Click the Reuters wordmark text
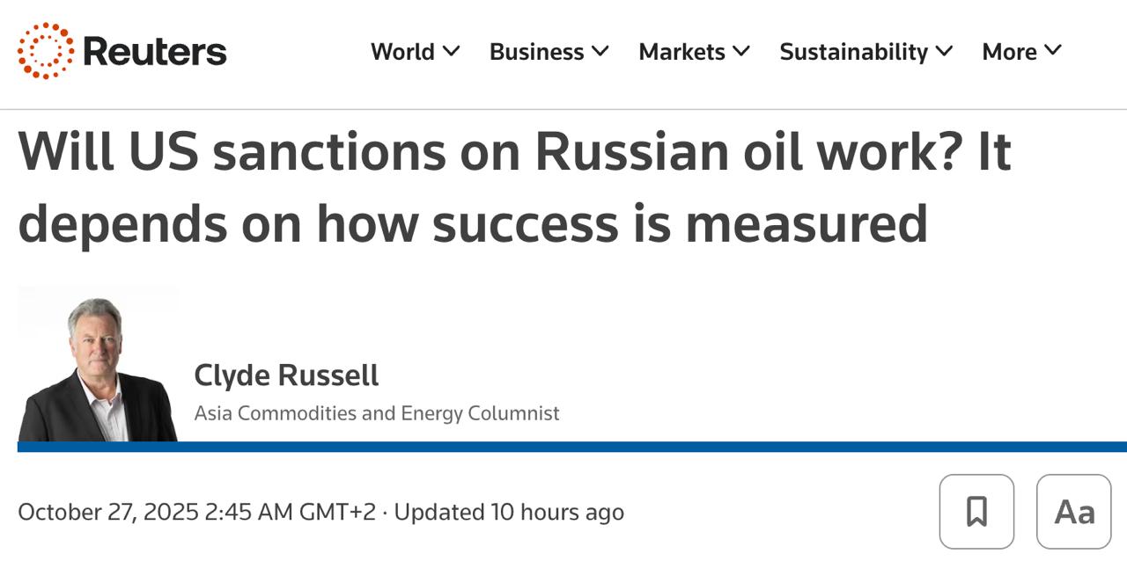 point(155,51)
